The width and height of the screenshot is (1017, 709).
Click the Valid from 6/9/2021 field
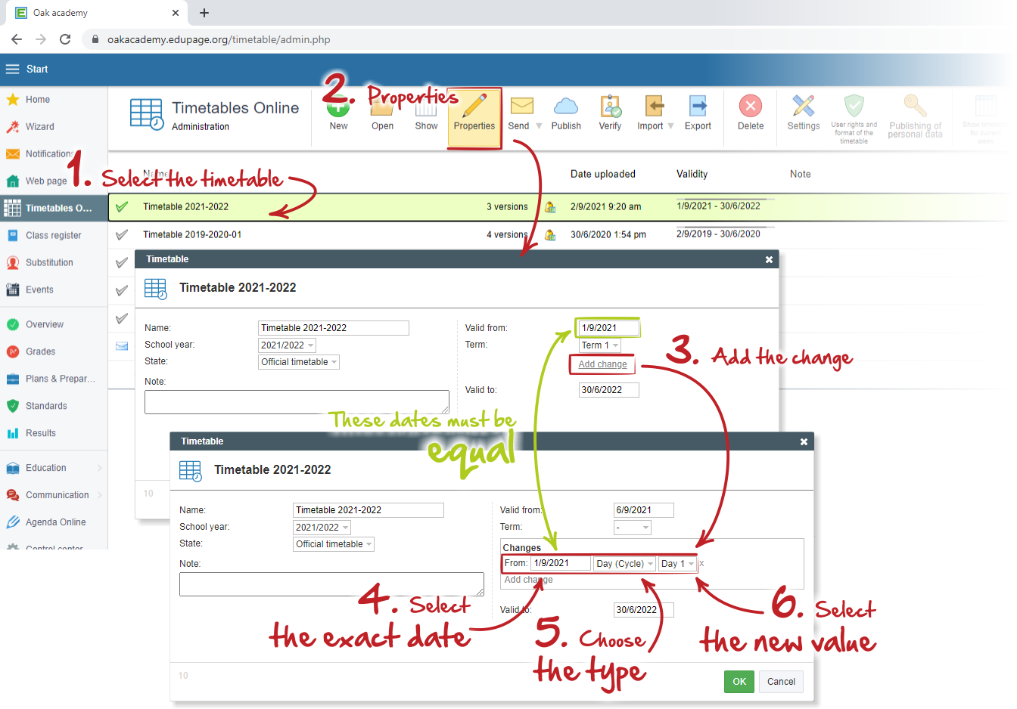coord(643,510)
